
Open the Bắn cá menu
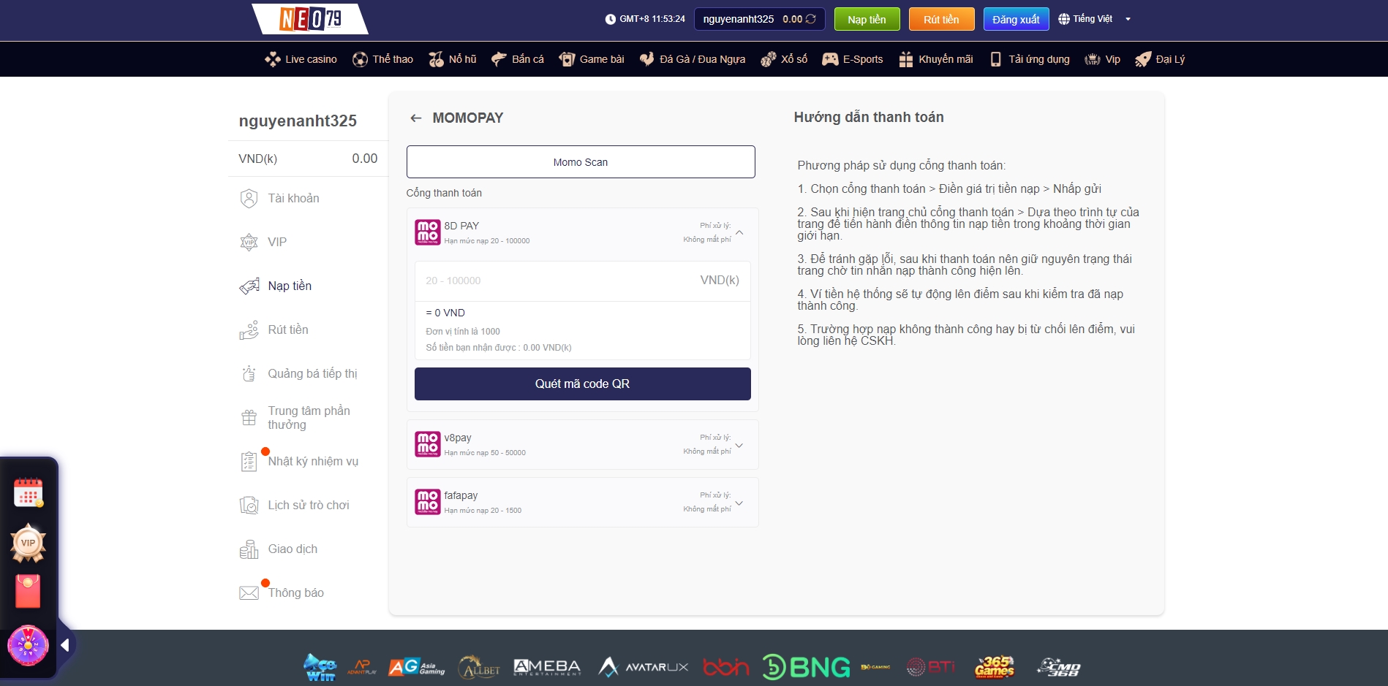[x=517, y=59]
